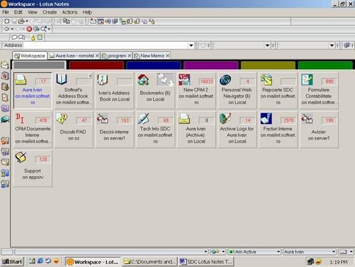Expand the Open folder toolbar dropdown arrow

click(x=27, y=21)
